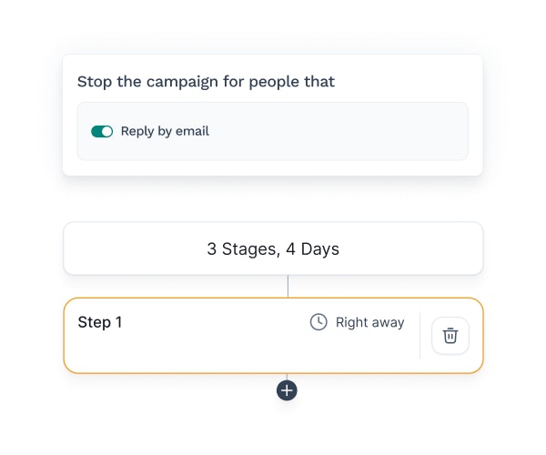Change Step 1 delay via clock icon
Image resolution: width=546 pixels, height=455 pixels.
[x=318, y=322]
